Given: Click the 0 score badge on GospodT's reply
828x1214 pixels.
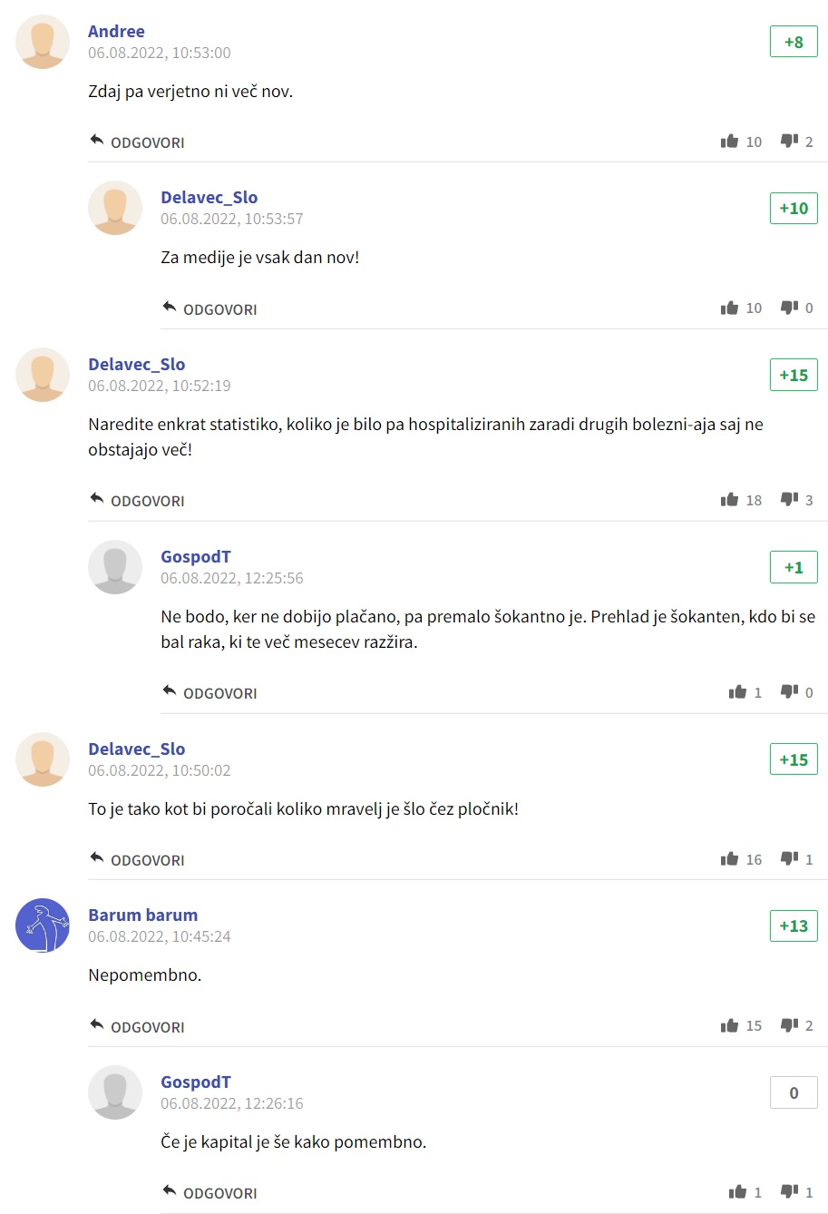Looking at the screenshot, I should [794, 1092].
